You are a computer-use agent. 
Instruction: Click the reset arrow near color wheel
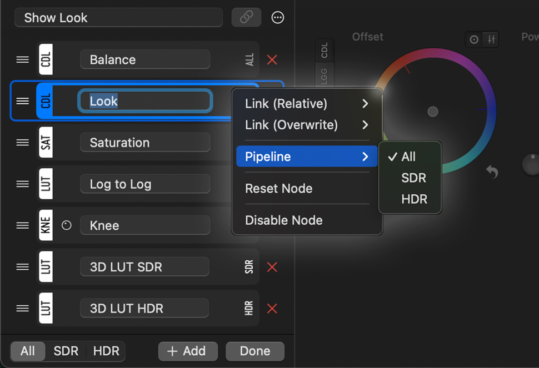pyautogui.click(x=492, y=172)
